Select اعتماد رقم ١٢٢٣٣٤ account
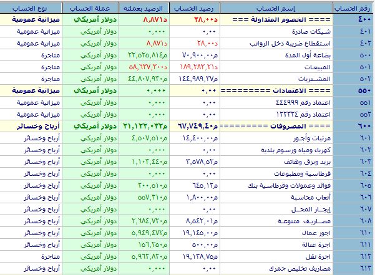Viewport: 375px width, 275px height. (276, 115)
